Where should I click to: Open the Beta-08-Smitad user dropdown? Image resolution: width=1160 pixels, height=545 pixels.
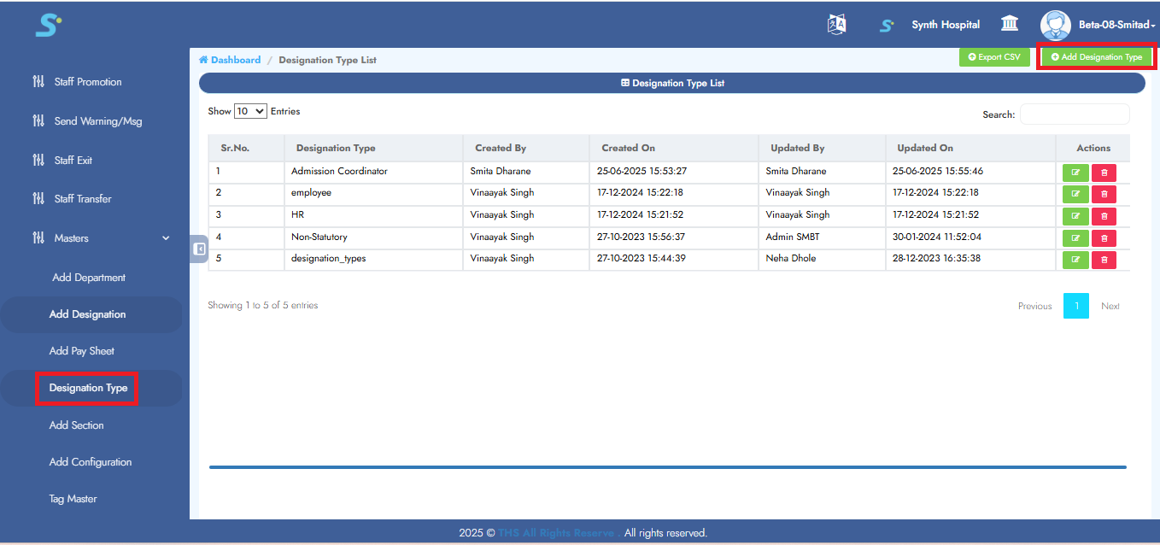(1115, 25)
